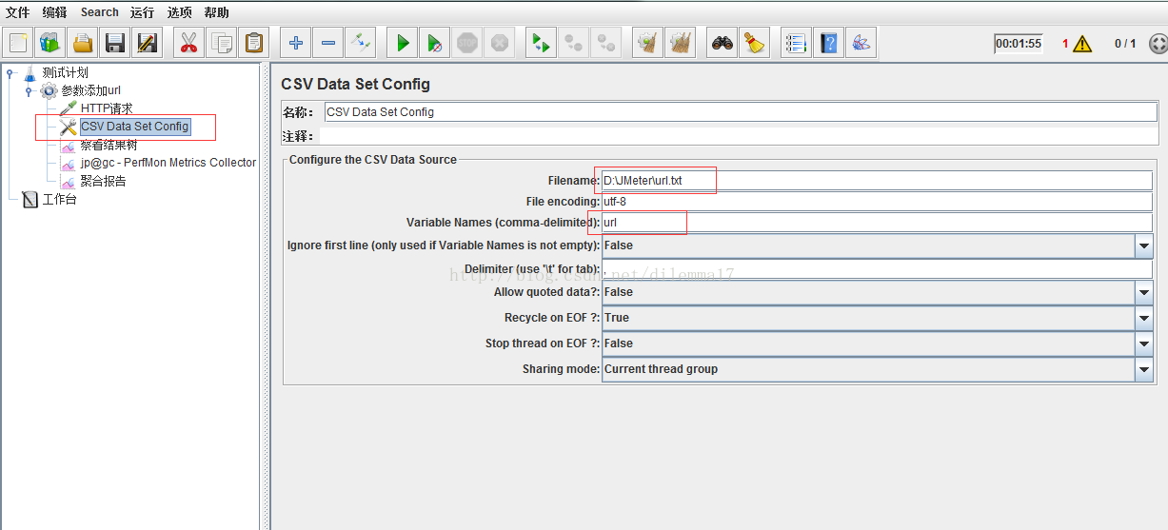The image size is (1168, 530).
Task: Collapse the 参数添加url thread group handle
Action: click(x=30, y=91)
